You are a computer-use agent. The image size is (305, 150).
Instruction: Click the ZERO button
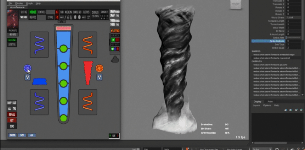12,126
